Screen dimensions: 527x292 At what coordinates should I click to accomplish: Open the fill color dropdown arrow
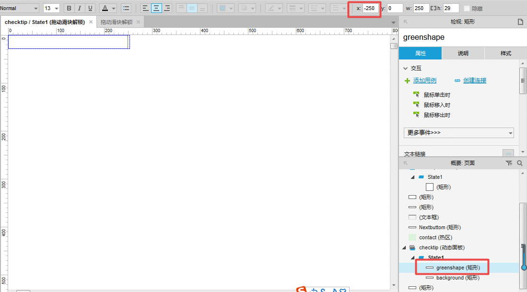(231, 8)
